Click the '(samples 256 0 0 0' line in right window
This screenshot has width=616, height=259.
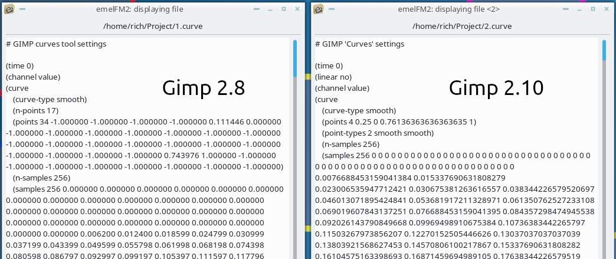pyautogui.click(x=456, y=155)
